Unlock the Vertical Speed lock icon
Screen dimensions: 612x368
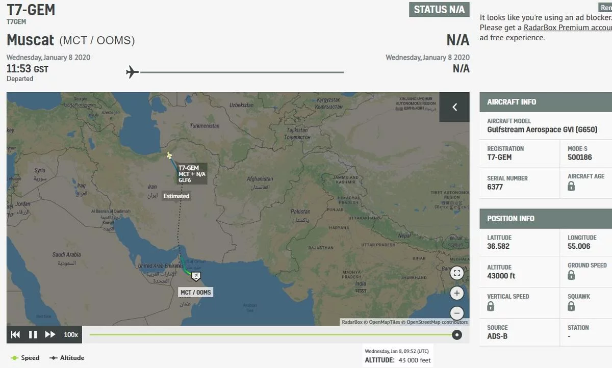coord(491,306)
